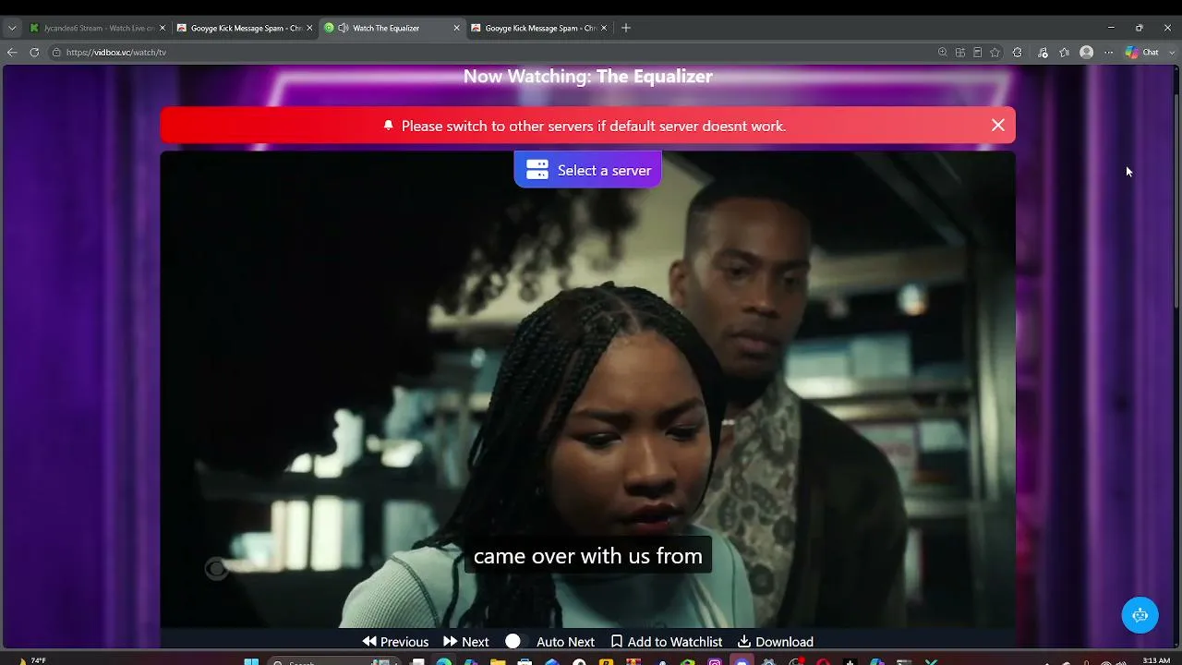View site information for vidbox.vc

[56, 53]
